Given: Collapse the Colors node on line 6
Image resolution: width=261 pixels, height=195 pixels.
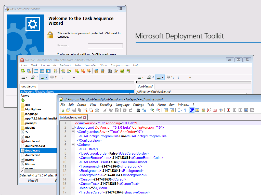Looking at the screenshot, I should tap(73, 145).
